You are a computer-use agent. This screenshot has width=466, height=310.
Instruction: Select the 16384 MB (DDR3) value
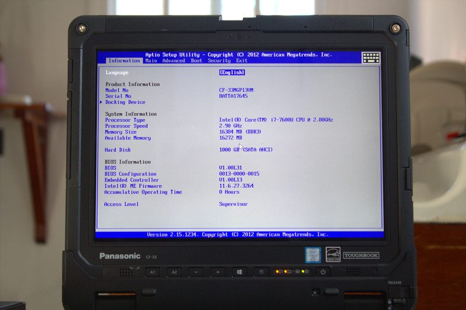coord(240,131)
